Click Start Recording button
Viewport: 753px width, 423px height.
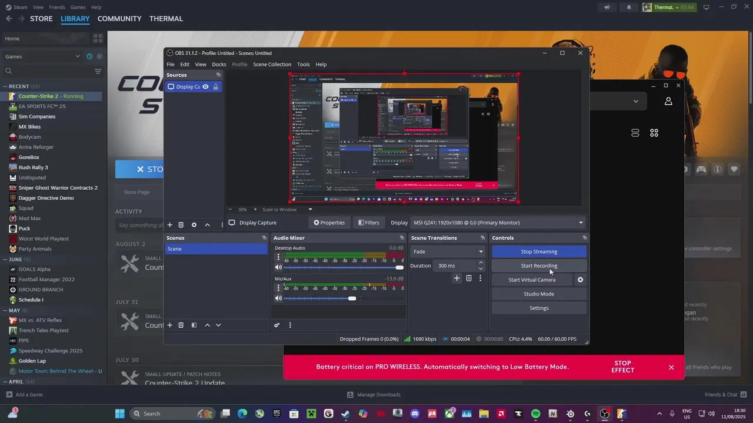[x=539, y=266]
